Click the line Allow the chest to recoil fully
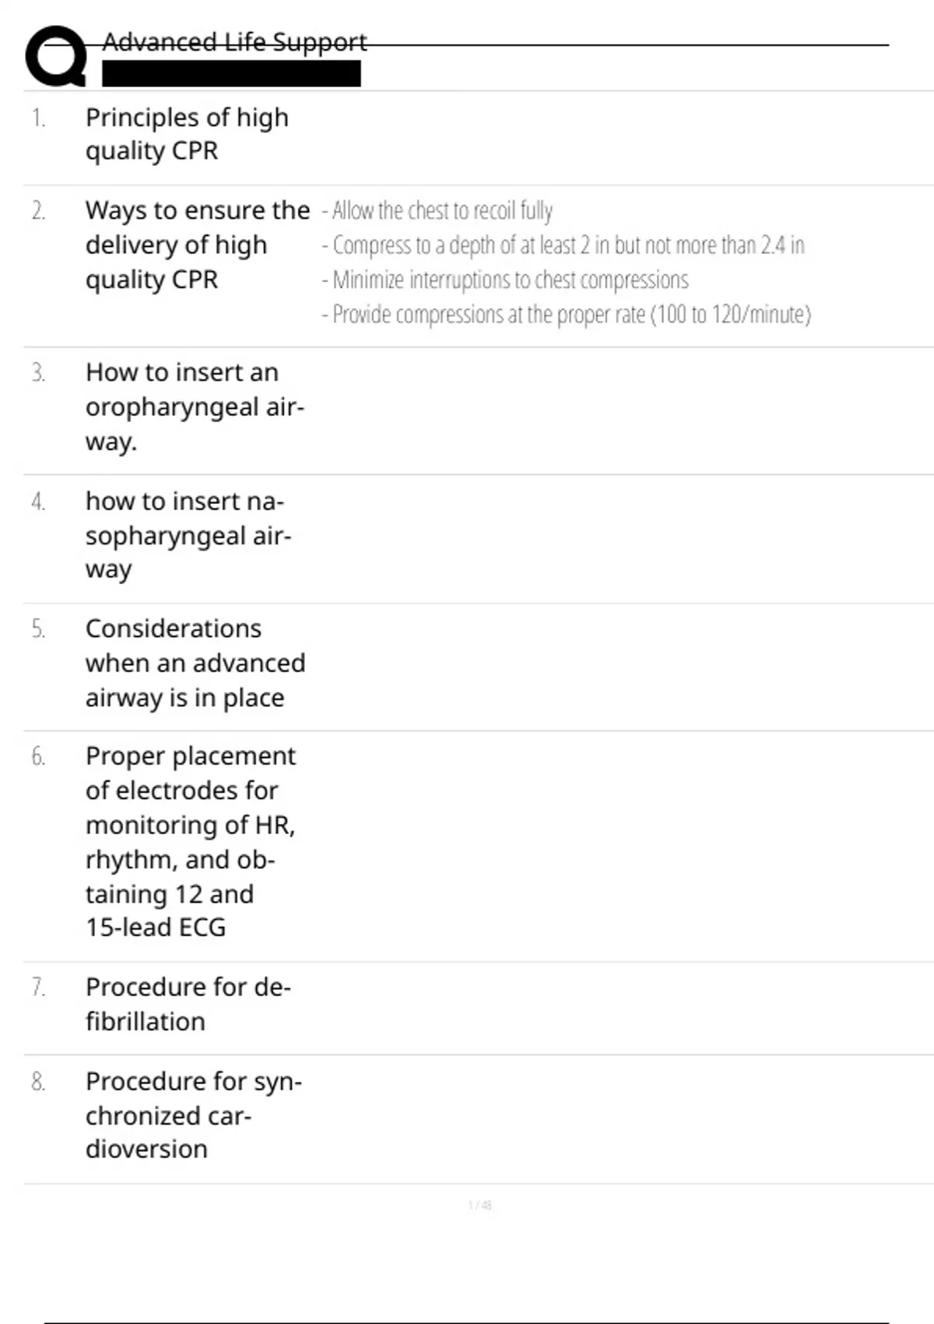Viewport: 934px width, 1324px height. 437,210
